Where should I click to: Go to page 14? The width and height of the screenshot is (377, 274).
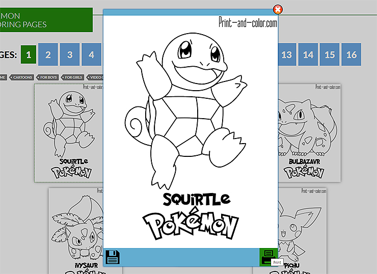308,54
